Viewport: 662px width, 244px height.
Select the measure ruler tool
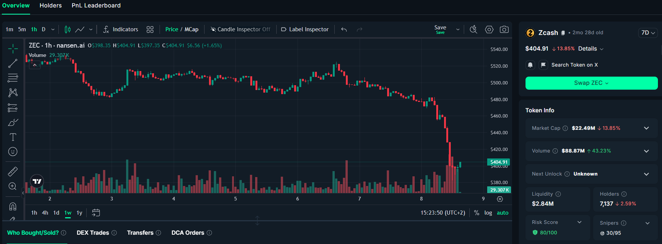tap(13, 171)
